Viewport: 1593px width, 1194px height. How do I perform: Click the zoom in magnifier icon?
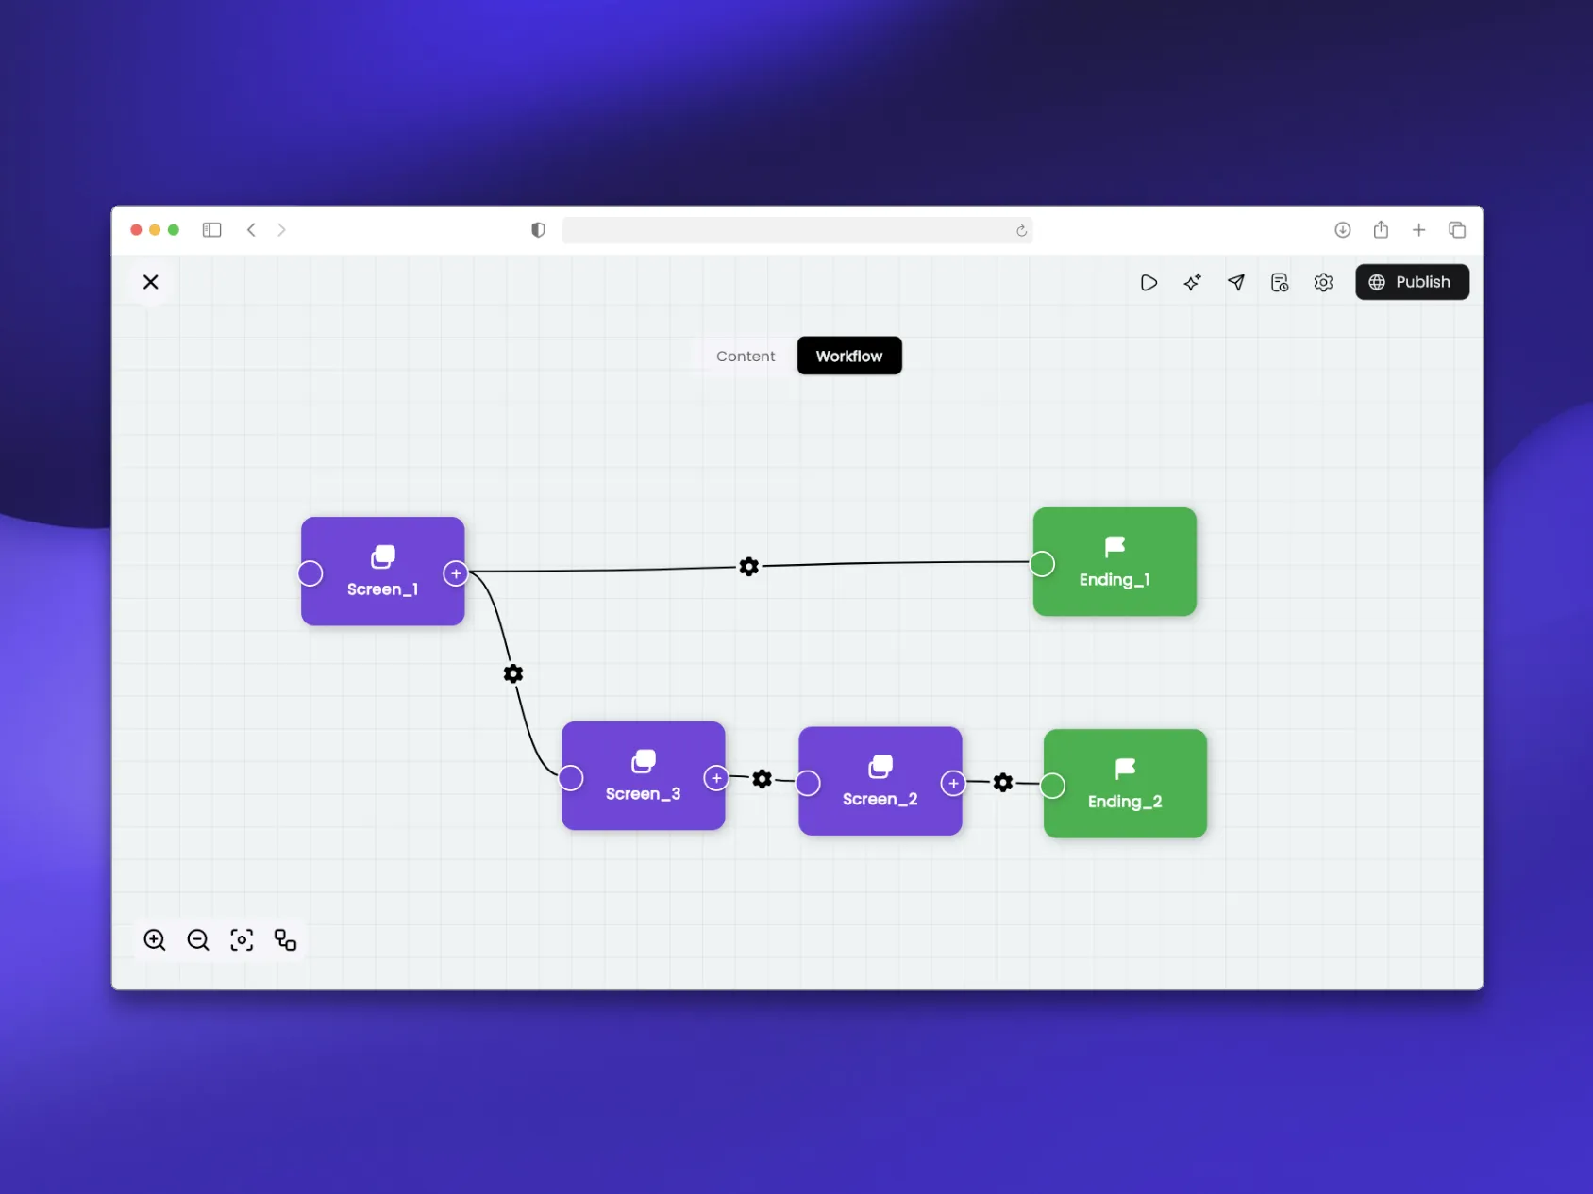pos(154,939)
